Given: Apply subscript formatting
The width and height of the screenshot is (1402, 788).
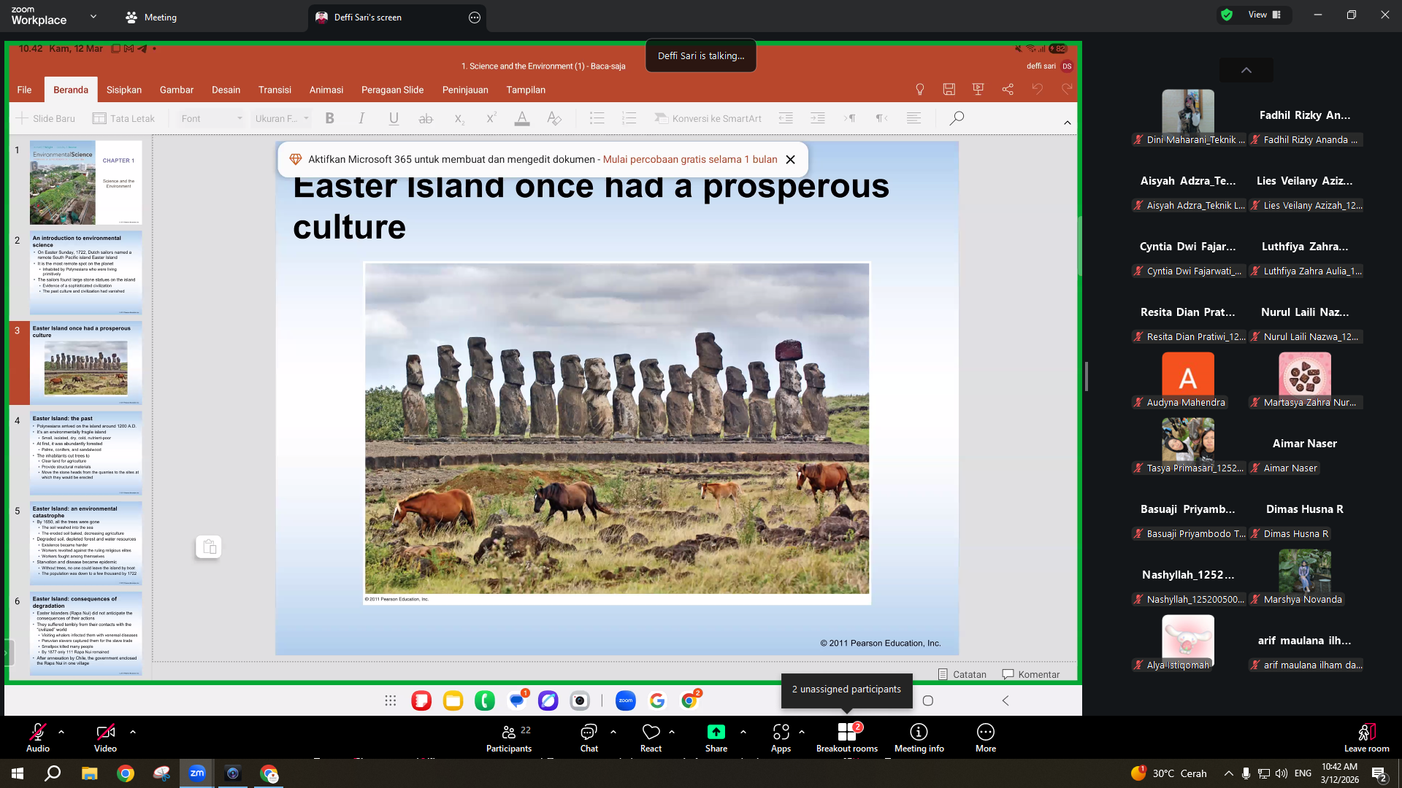Looking at the screenshot, I should point(459,118).
